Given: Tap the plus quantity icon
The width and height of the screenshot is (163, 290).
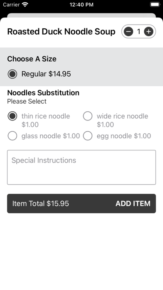Looking at the screenshot, I should (x=148, y=32).
